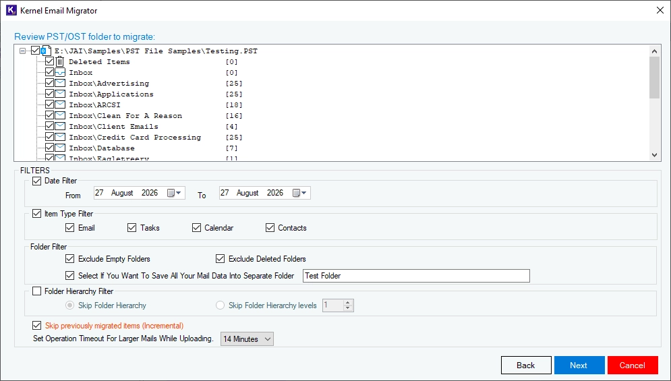Select the From date day value 27
This screenshot has width=671, height=381.
click(99, 193)
